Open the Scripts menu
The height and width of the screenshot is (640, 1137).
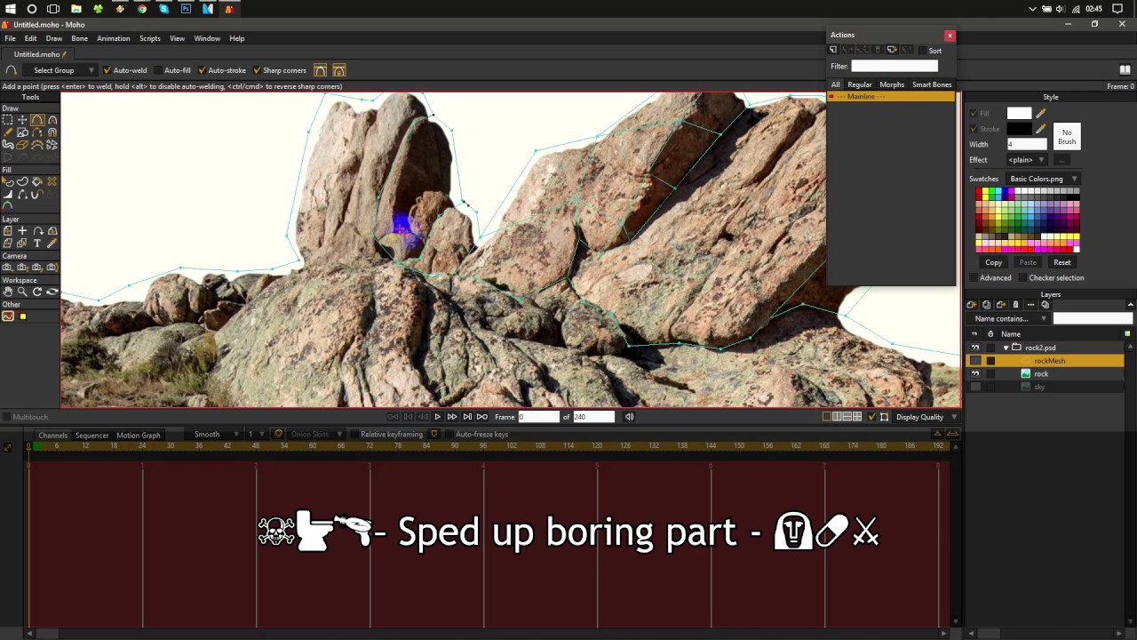(149, 38)
